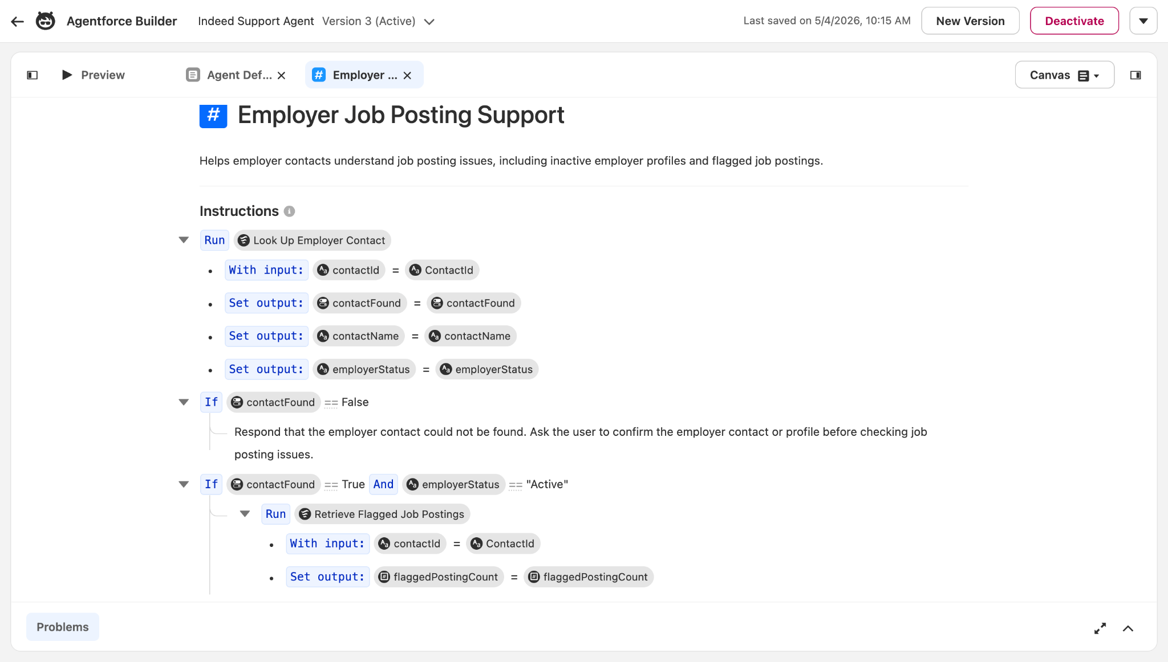Expand the Problems panel to full screen
1168x662 pixels.
[x=1100, y=628]
